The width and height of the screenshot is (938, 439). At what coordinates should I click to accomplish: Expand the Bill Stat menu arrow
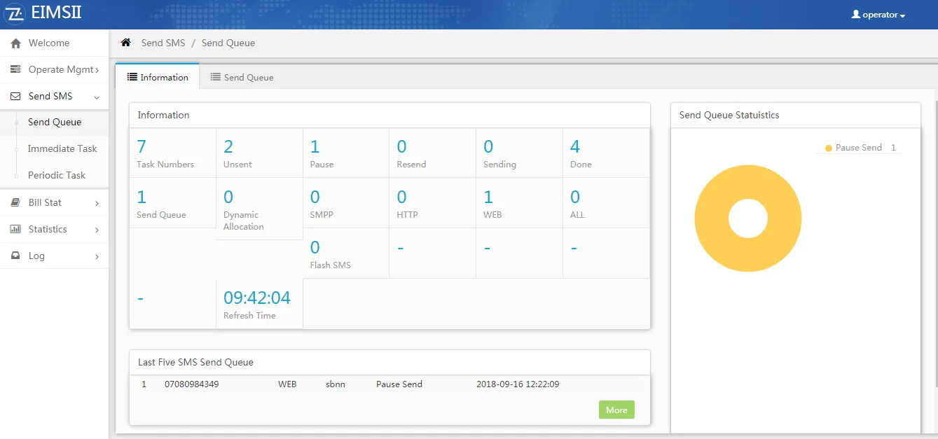click(x=97, y=203)
